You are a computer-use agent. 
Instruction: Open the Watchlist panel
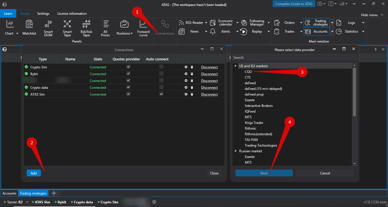tap(29, 28)
